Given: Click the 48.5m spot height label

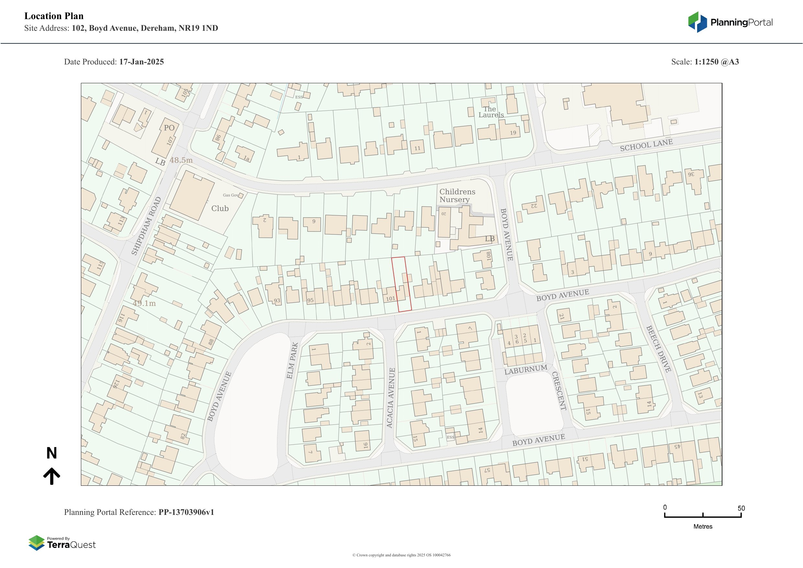Looking at the screenshot, I should (x=181, y=160).
